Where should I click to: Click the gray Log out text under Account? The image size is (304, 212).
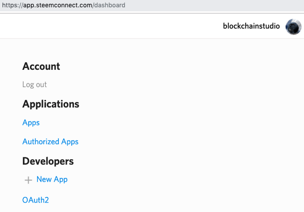(35, 84)
